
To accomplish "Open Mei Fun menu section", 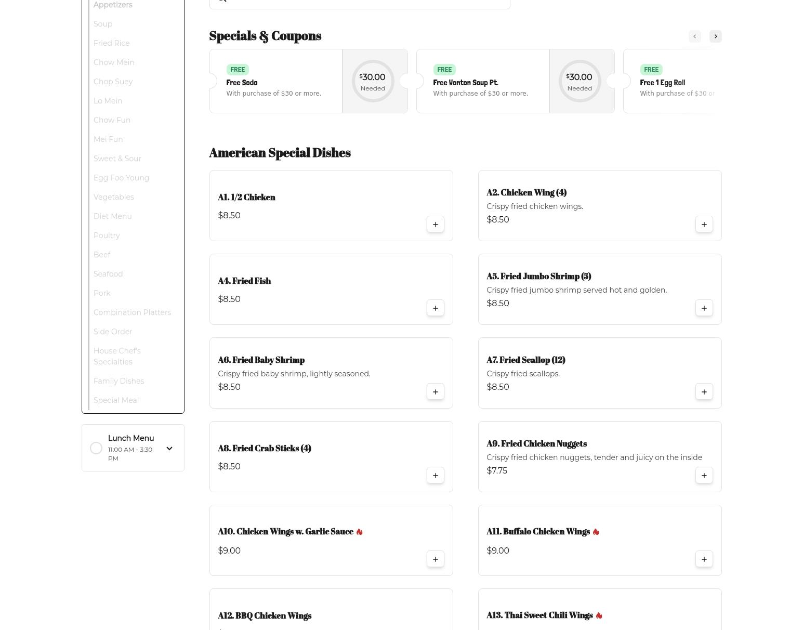I will [x=108, y=139].
